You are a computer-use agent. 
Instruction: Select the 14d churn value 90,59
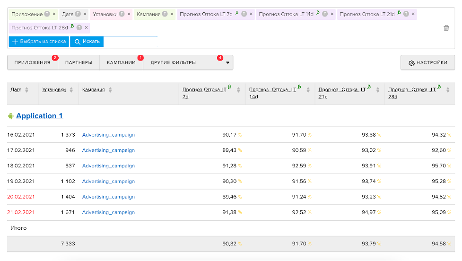299,150
